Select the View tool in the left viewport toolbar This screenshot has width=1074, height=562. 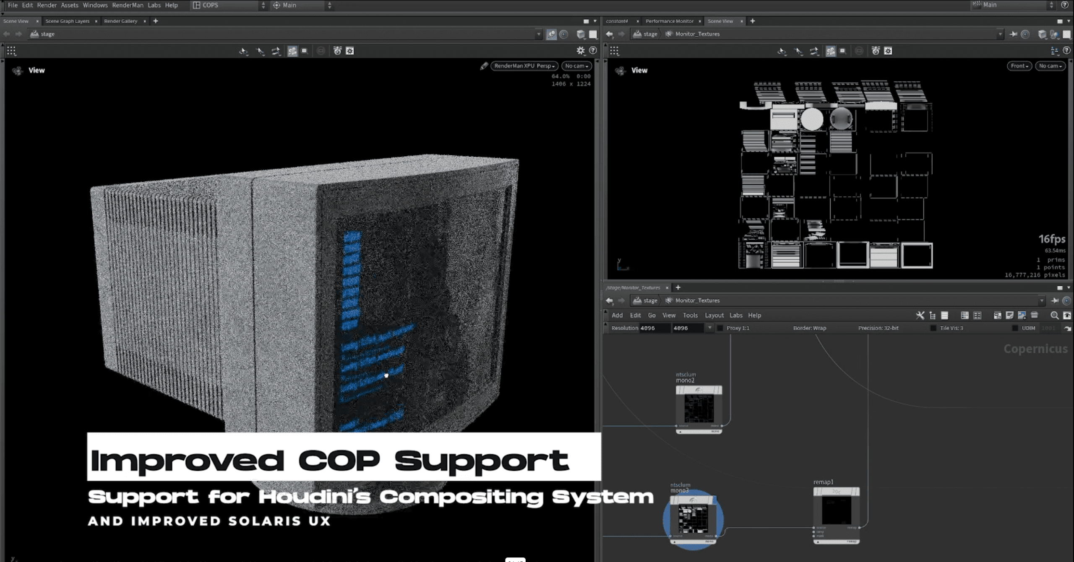point(244,51)
